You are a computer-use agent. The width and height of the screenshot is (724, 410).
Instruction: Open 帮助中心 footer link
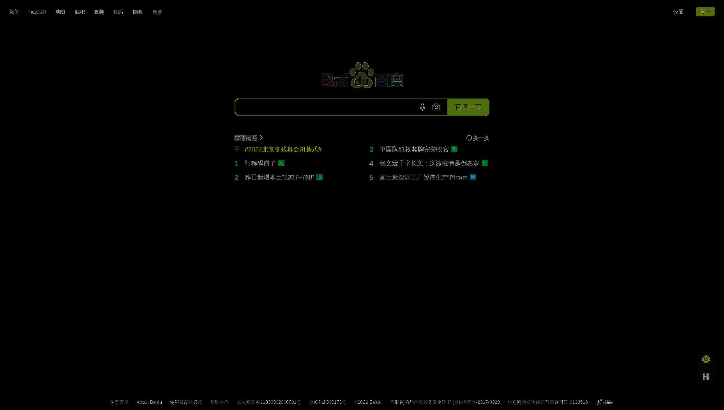tap(219, 402)
